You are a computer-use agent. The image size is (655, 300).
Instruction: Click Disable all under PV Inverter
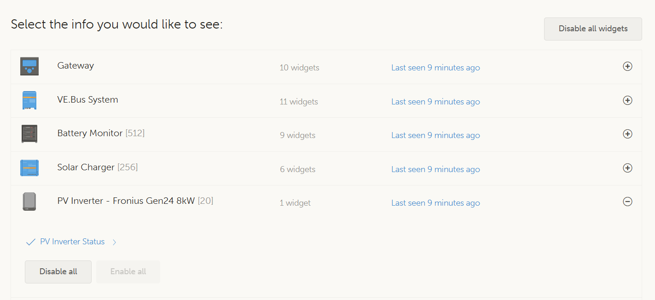click(x=58, y=271)
